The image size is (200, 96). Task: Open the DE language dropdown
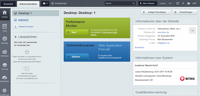[x=171, y=3]
